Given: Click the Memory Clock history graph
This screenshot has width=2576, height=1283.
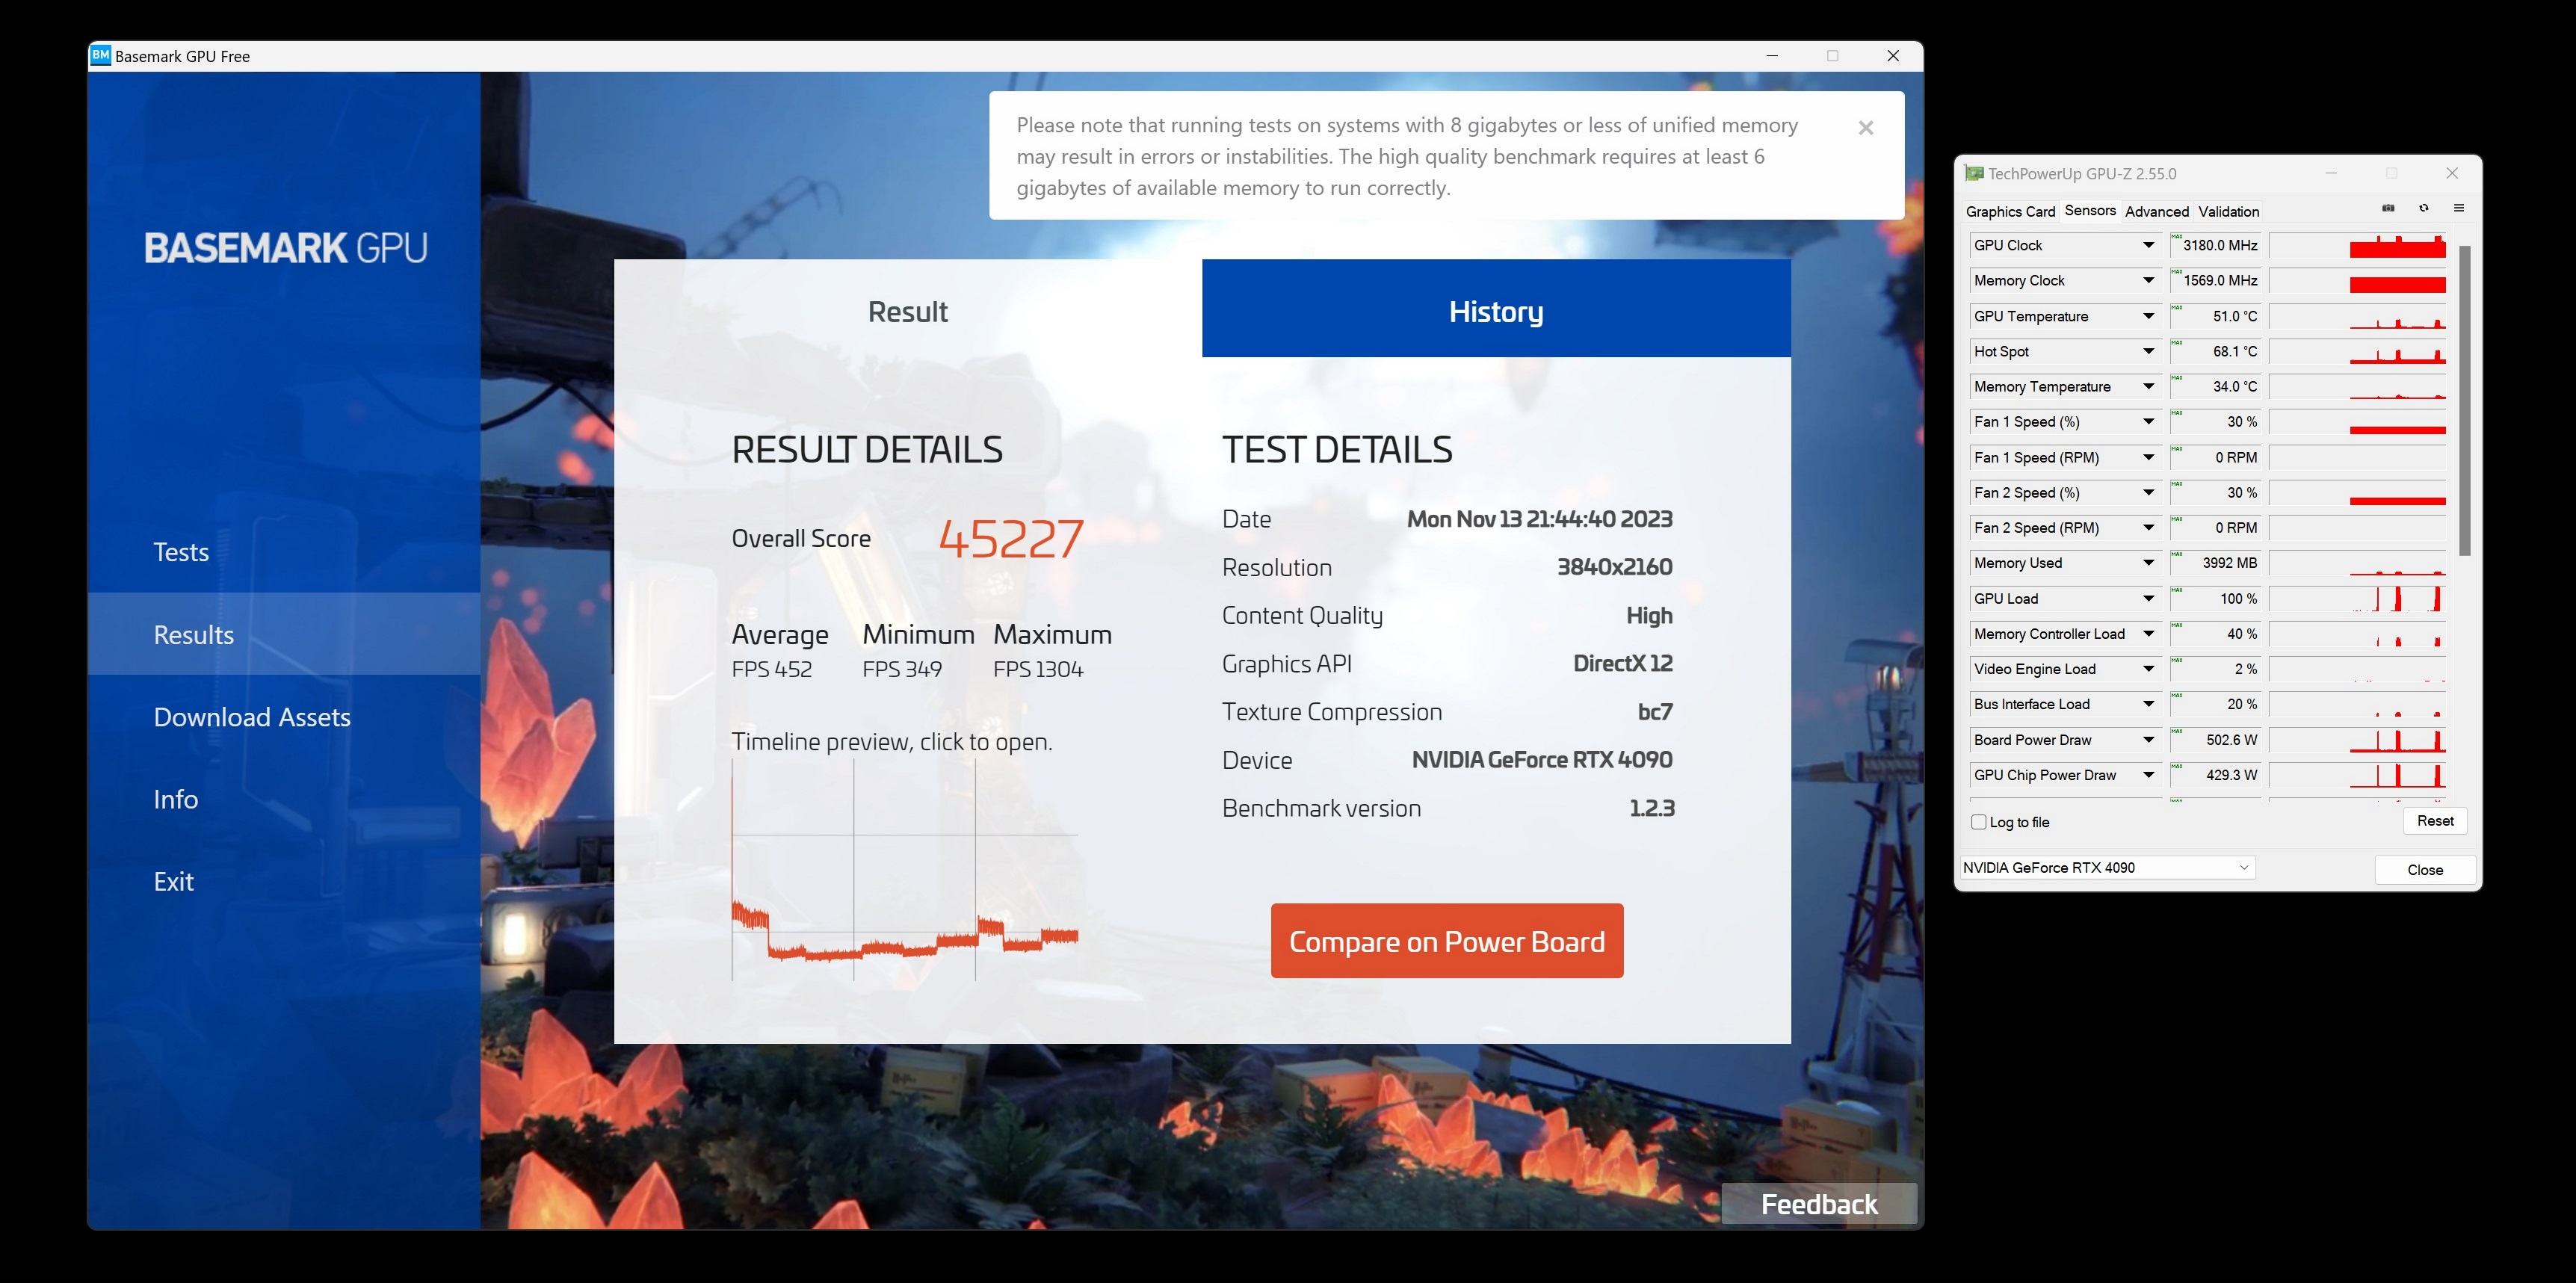Looking at the screenshot, I should coord(2358,280).
